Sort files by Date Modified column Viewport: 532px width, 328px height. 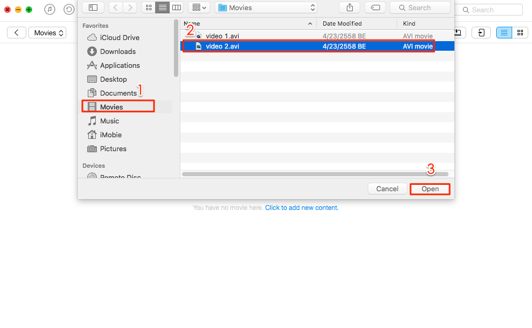click(356, 24)
